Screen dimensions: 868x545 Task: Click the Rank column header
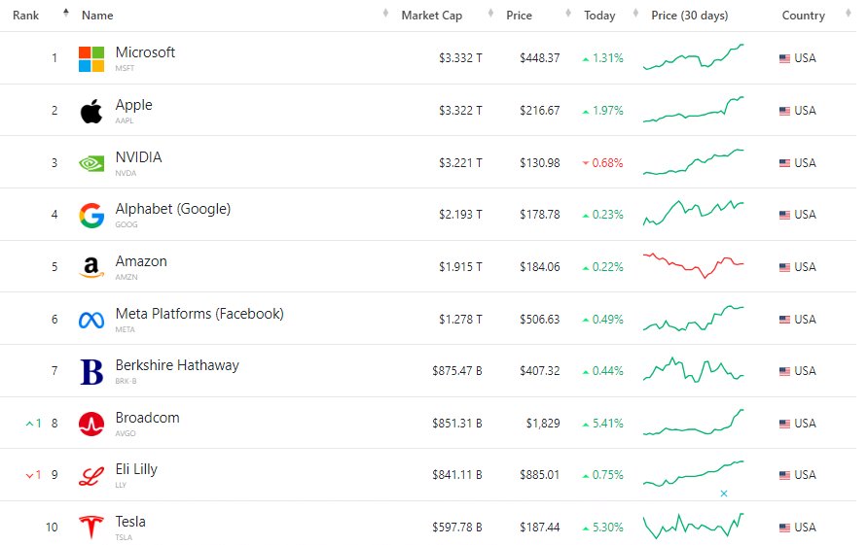[25, 16]
